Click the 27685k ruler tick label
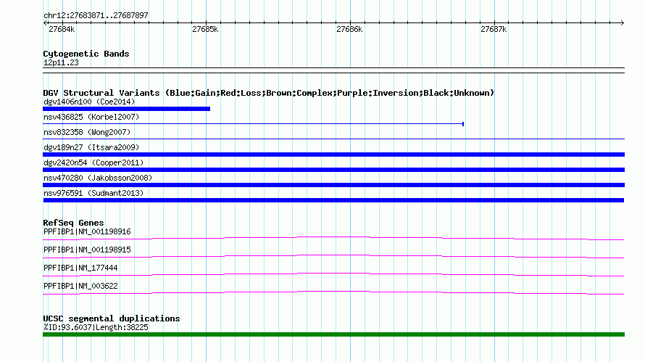 205,29
